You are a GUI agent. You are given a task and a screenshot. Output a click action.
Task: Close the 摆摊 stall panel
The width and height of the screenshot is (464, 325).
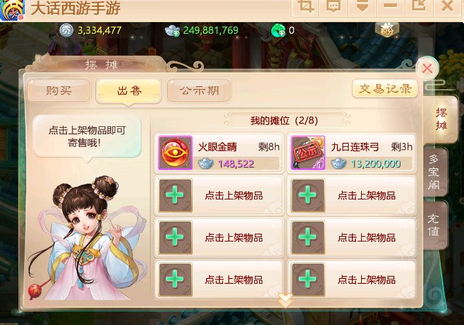point(427,68)
